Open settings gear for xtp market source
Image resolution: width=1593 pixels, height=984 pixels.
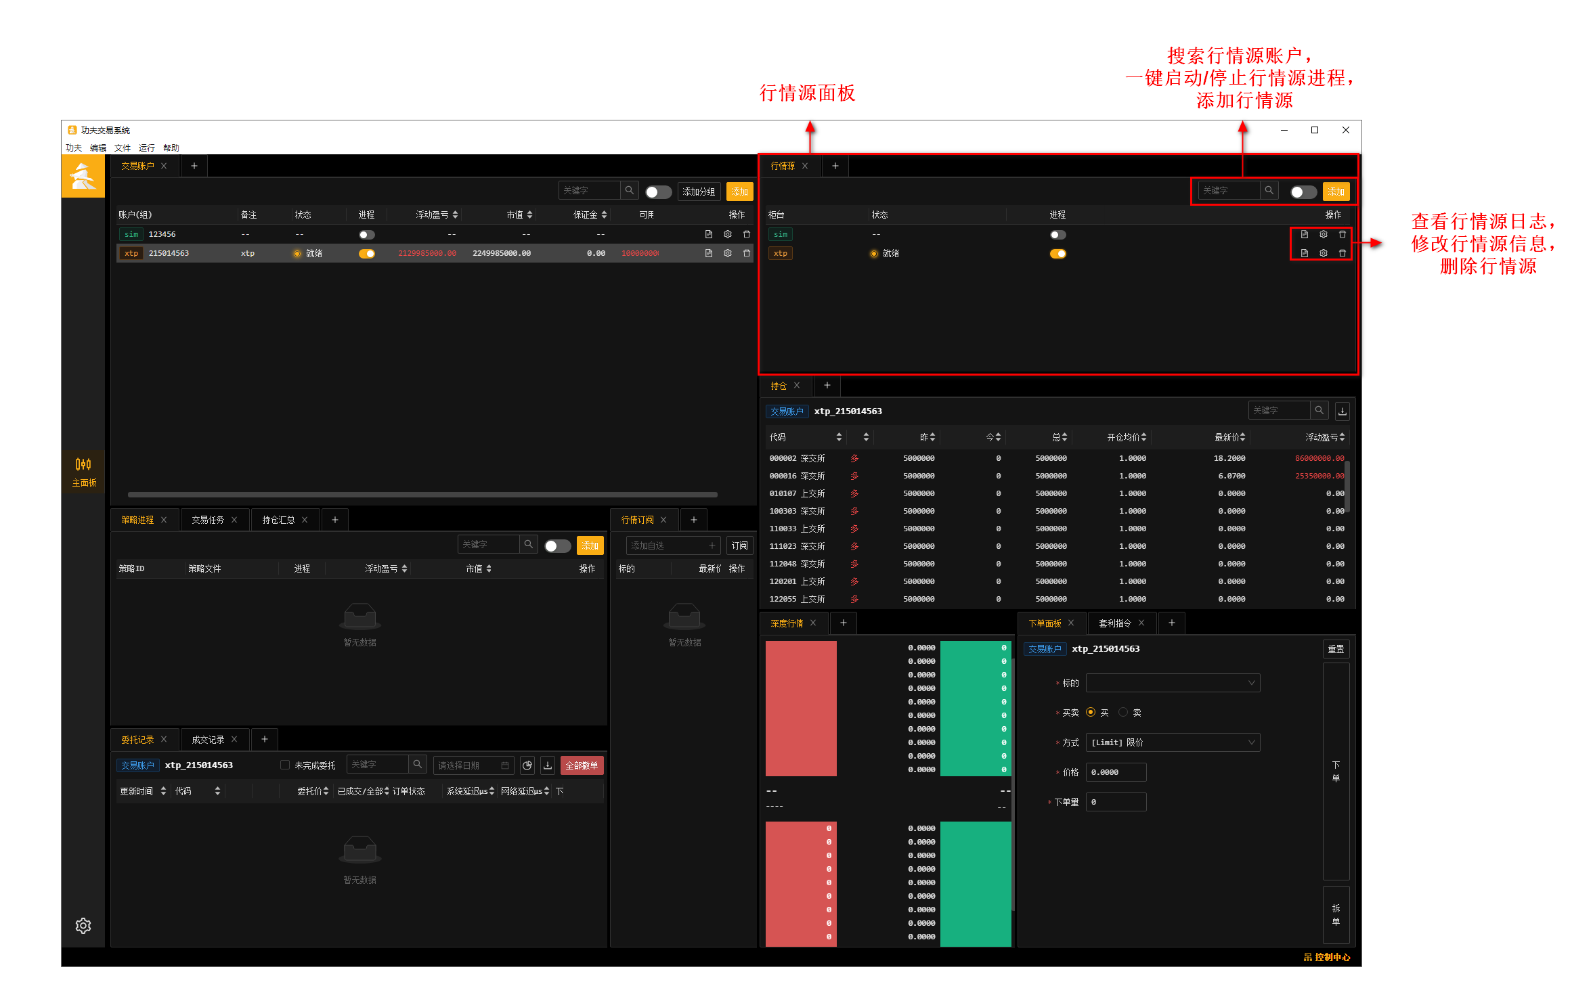coord(1324,253)
